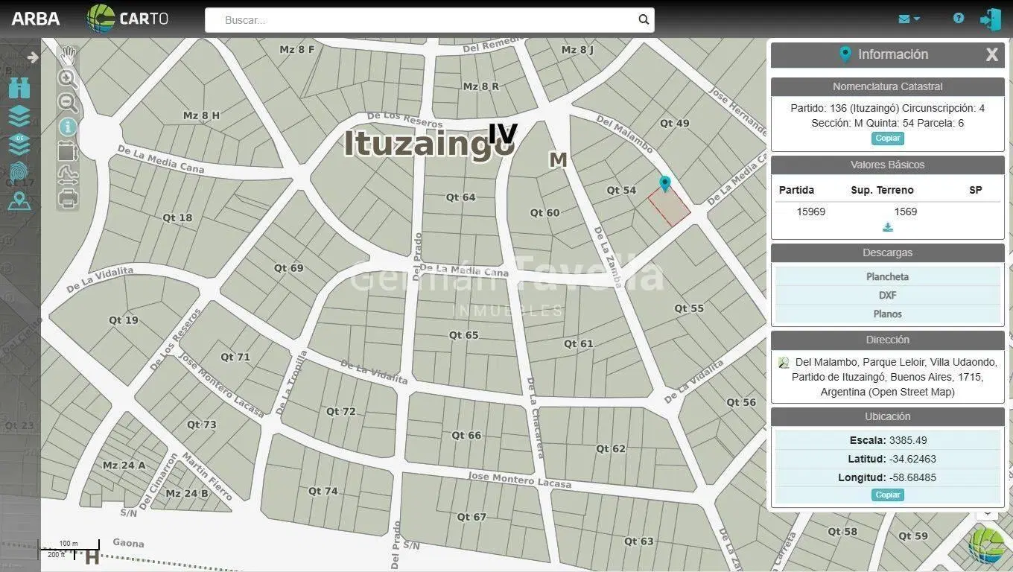Click the blue parcel location pin

pos(665,183)
